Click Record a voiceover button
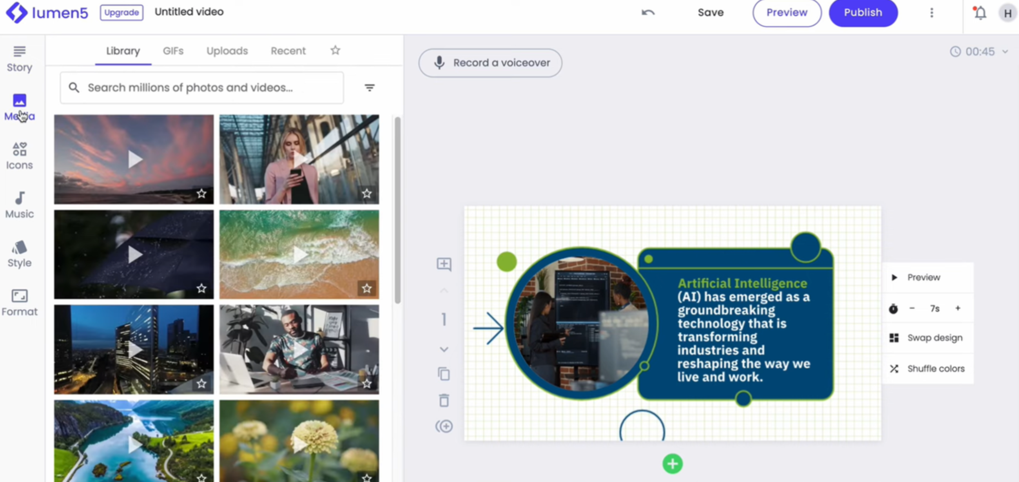This screenshot has height=482, width=1019. point(490,63)
